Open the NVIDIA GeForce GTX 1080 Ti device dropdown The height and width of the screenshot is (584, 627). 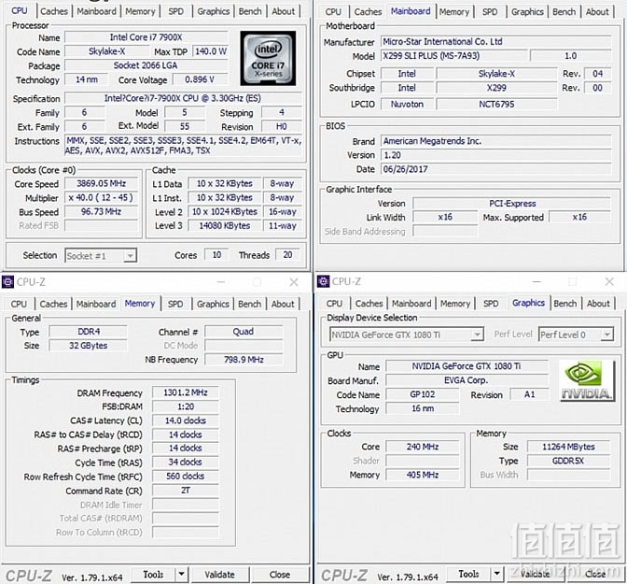(477, 335)
